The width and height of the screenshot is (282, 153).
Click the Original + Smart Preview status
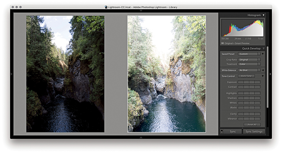(235, 43)
